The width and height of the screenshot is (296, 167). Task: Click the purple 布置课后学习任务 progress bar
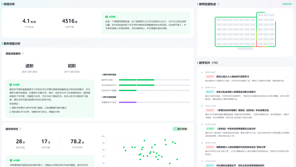coord(154,102)
